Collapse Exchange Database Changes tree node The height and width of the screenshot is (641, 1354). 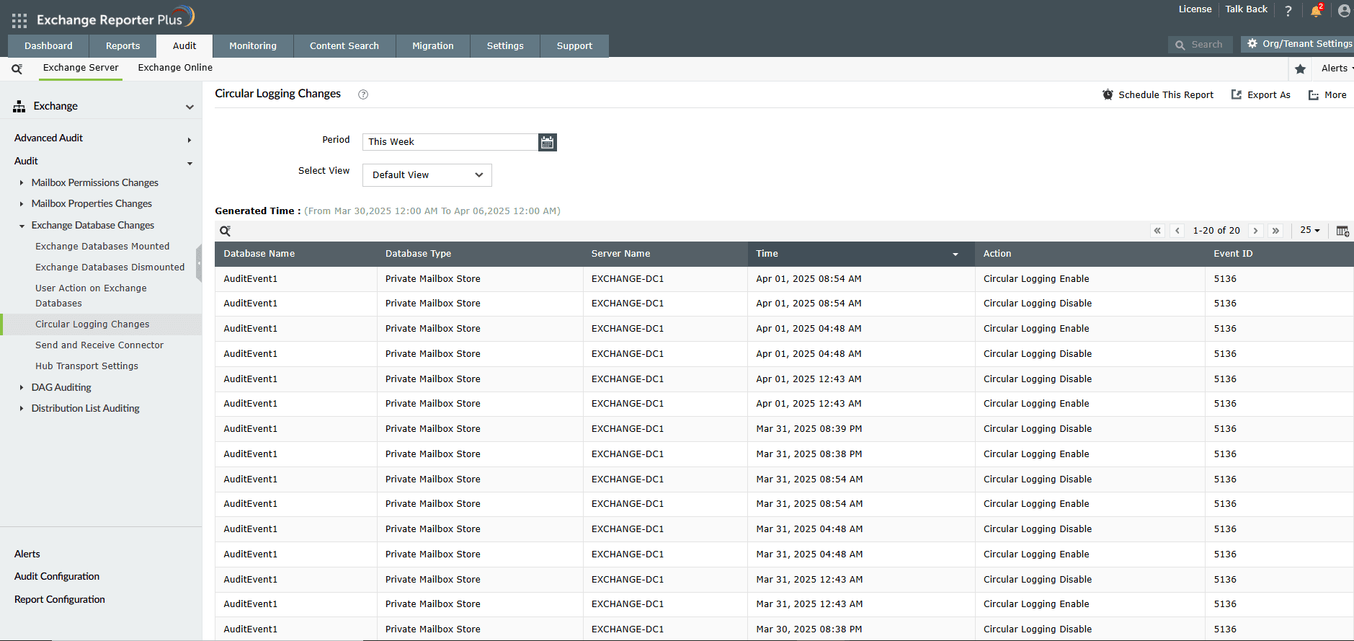pyautogui.click(x=22, y=226)
